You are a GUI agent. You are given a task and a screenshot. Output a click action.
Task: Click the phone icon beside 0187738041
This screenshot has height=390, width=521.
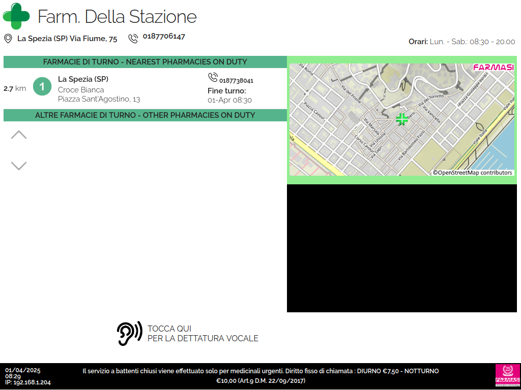[213, 78]
